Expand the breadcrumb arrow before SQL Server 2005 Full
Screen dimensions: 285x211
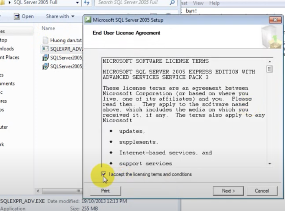tap(10, 2)
